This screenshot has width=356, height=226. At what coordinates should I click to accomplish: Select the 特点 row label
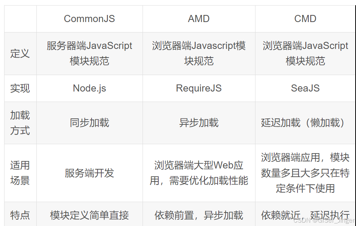[x=20, y=215]
